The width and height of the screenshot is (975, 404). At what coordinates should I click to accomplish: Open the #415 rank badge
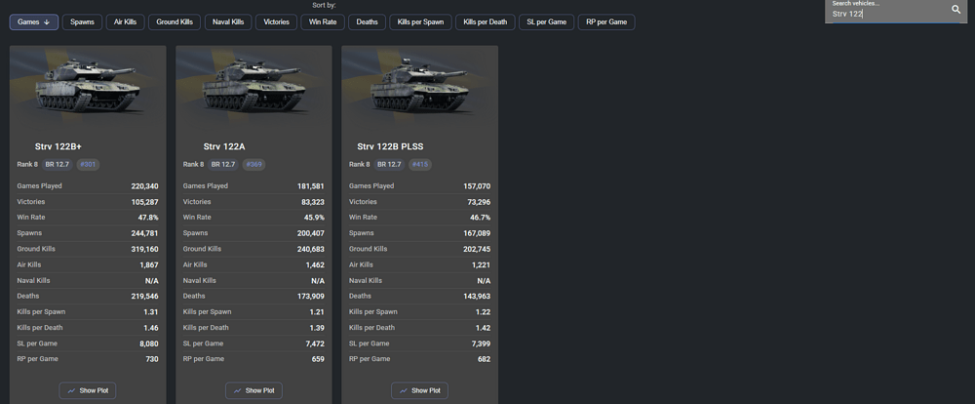pos(420,165)
